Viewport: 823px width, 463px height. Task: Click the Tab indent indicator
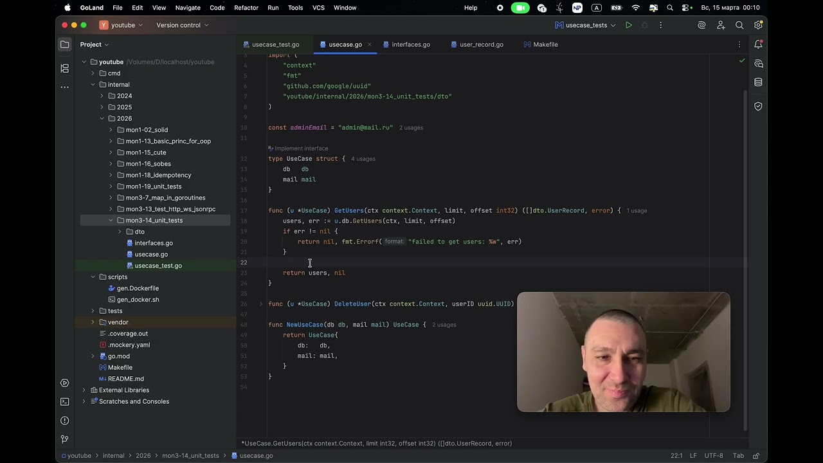click(738, 455)
